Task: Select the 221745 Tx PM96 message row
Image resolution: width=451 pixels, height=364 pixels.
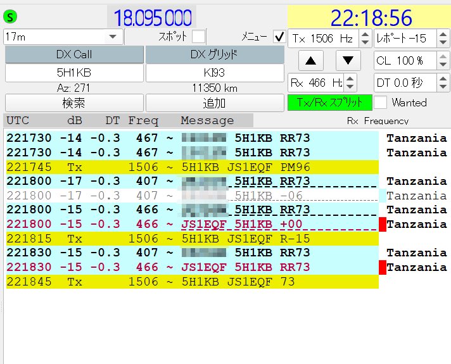Action: (x=192, y=167)
